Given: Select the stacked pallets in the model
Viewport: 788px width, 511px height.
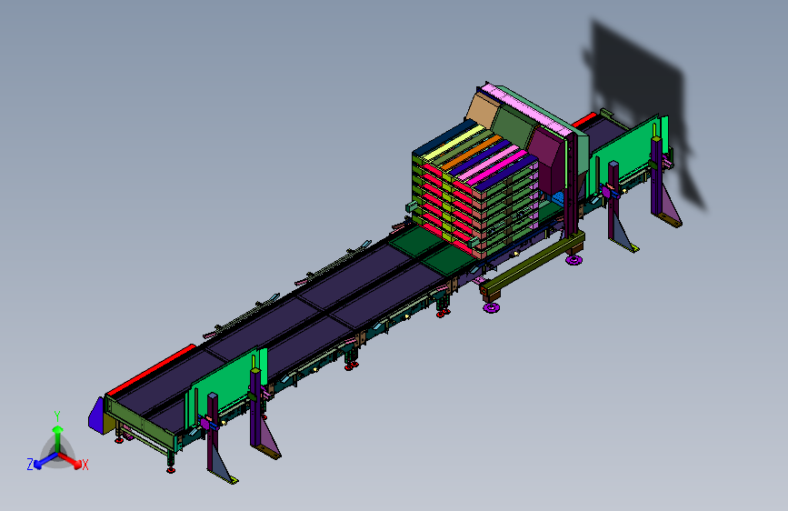Looking at the screenshot, I should pyautogui.click(x=475, y=188).
